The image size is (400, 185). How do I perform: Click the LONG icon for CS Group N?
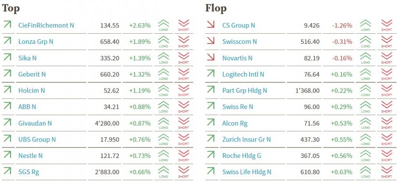(x=365, y=25)
